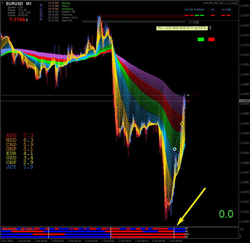Click the M5 timeframe trend label

coord(191,10)
